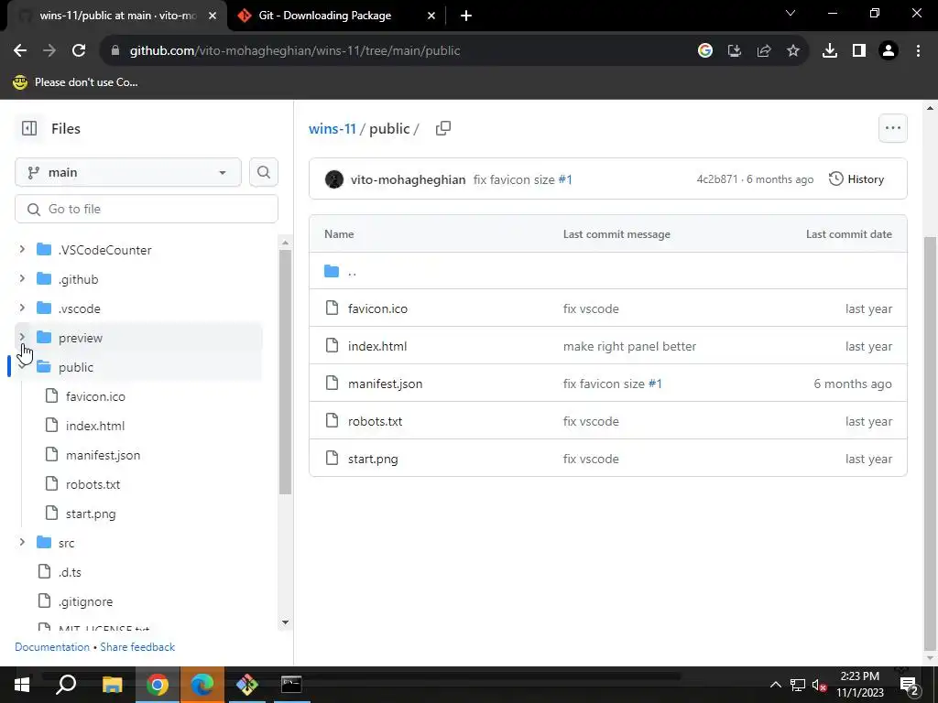Open the Chrome profile avatar
938x703 pixels.
click(889, 51)
